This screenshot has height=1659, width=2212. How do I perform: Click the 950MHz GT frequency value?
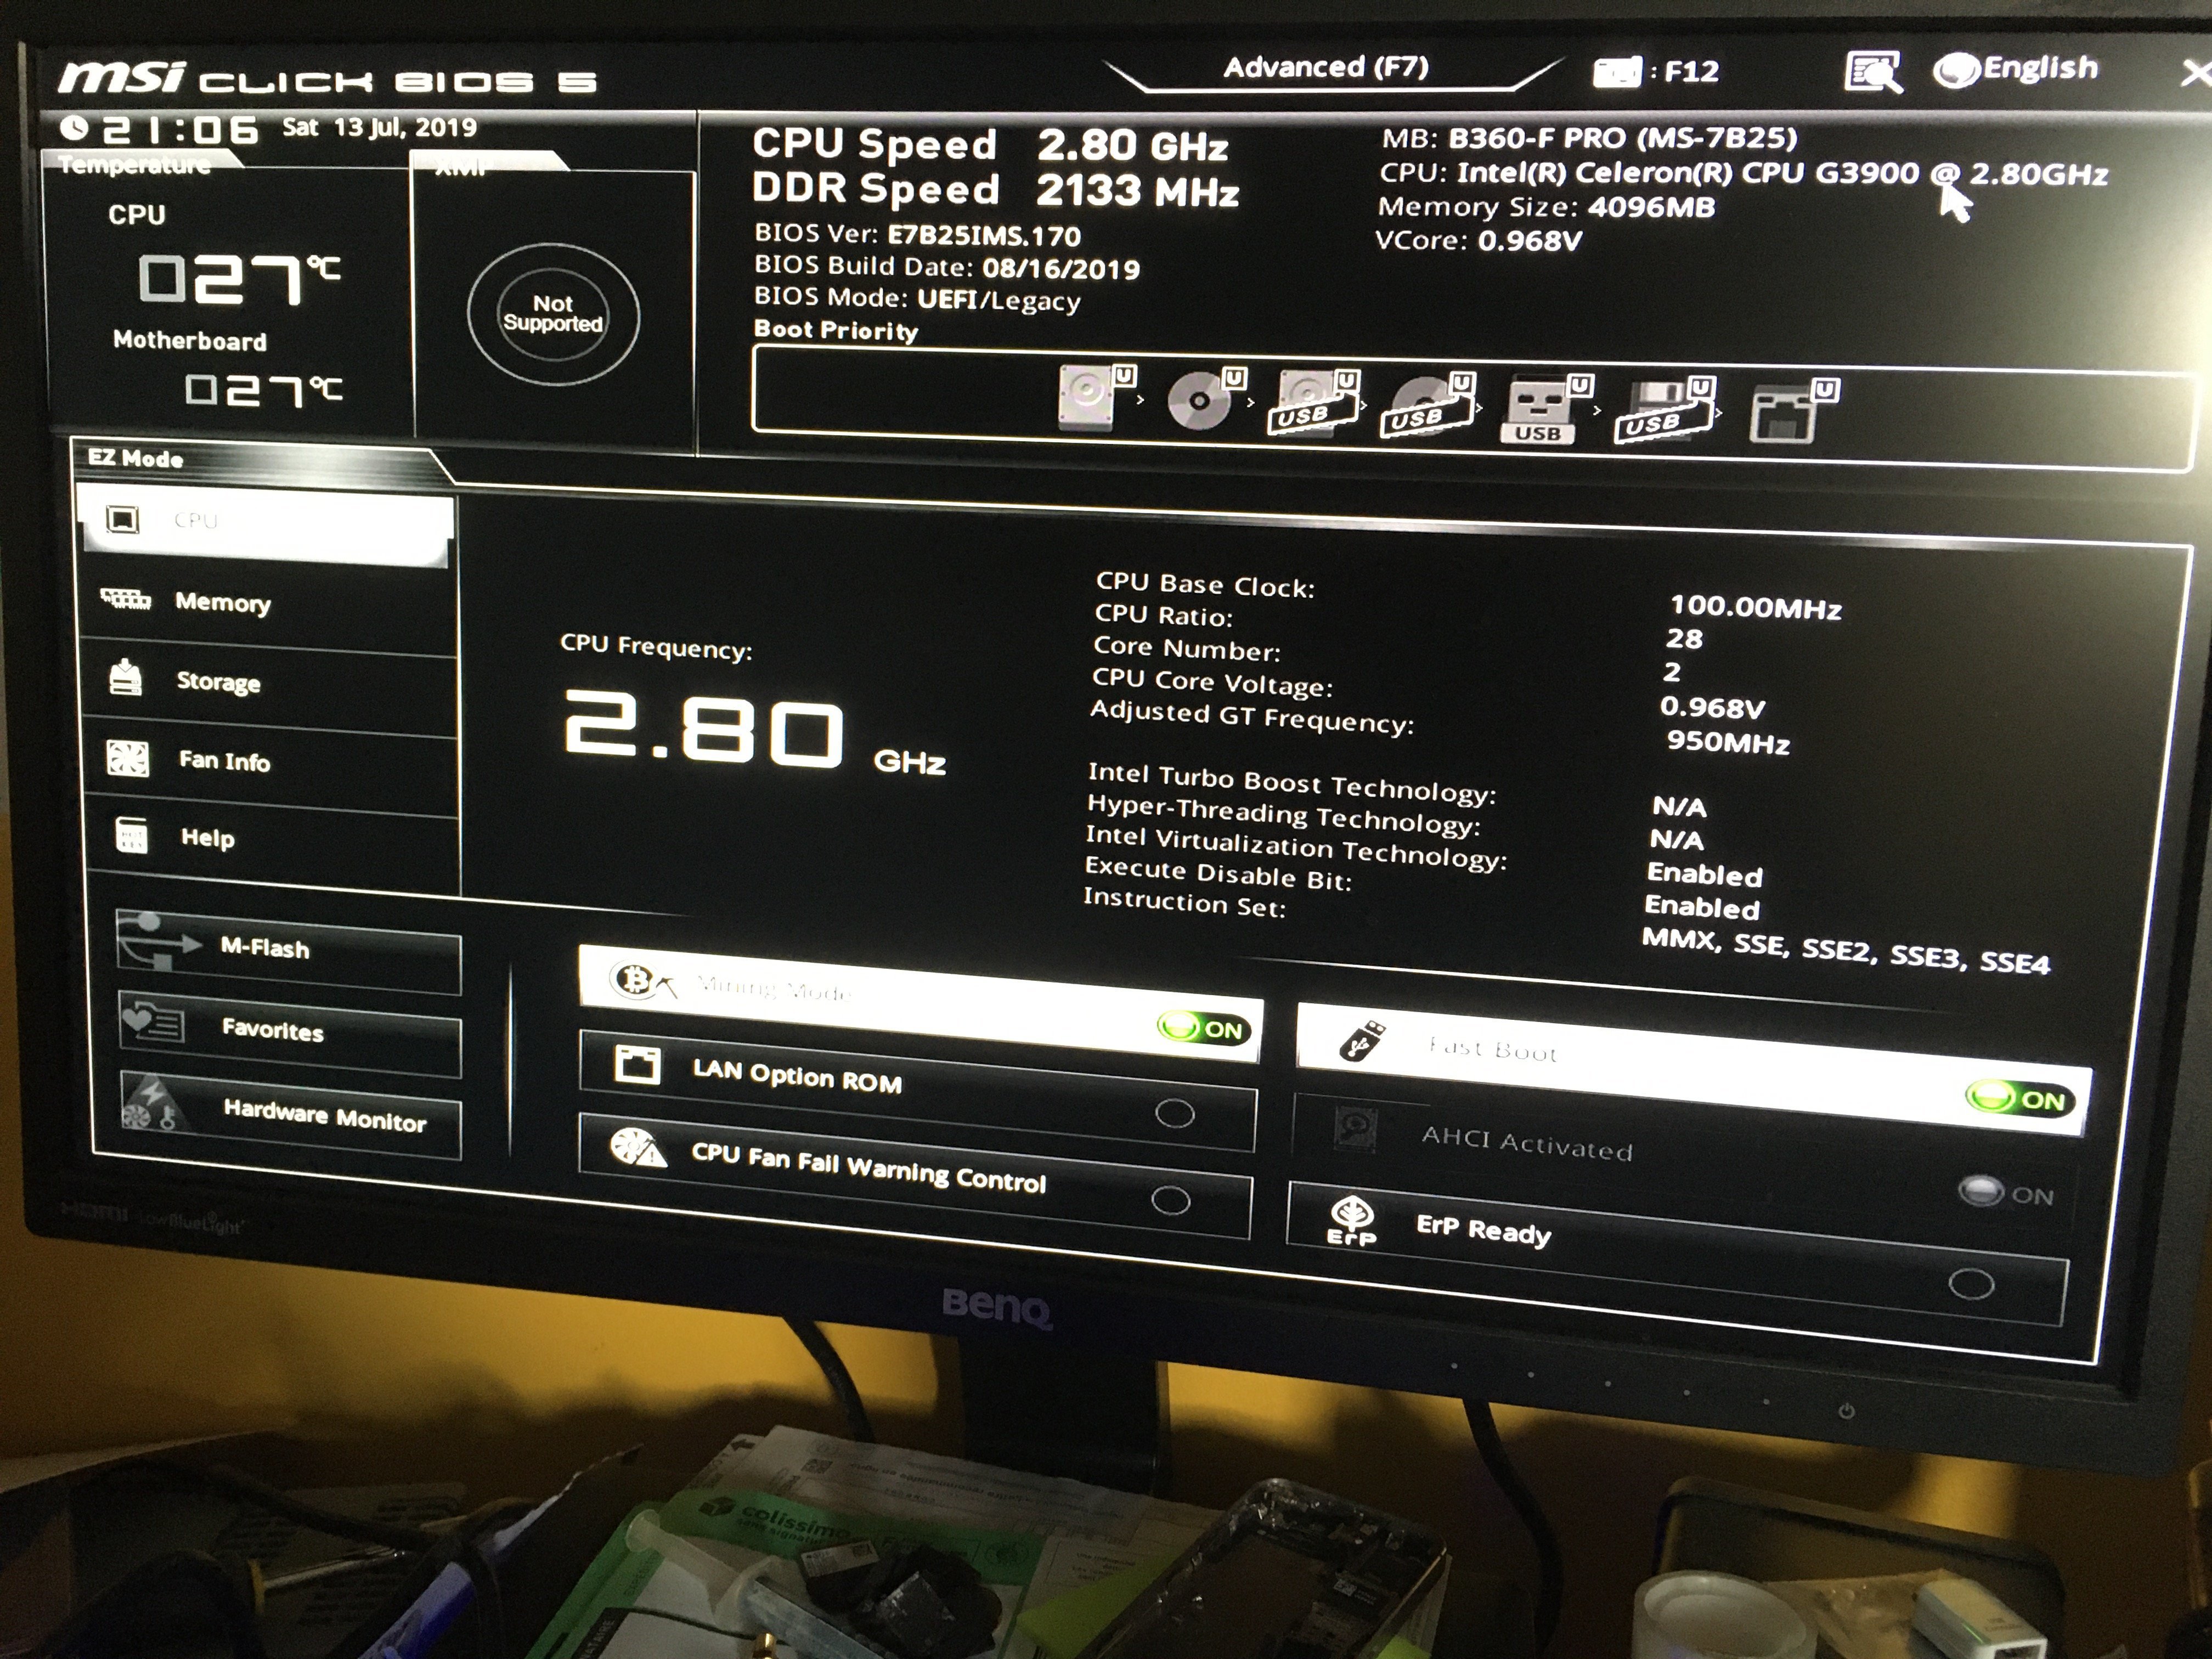point(1728,742)
